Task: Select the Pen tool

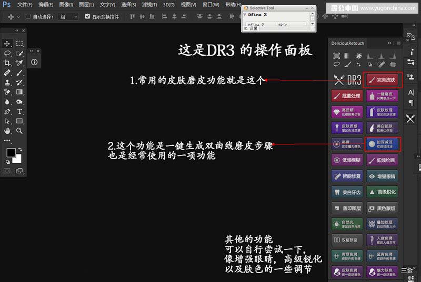Action: [7, 111]
